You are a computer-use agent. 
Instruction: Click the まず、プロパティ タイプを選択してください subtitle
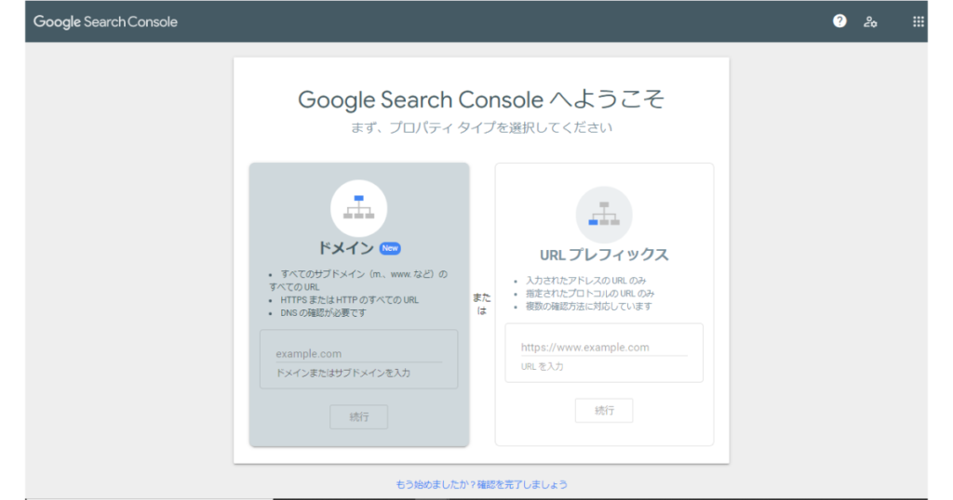481,127
